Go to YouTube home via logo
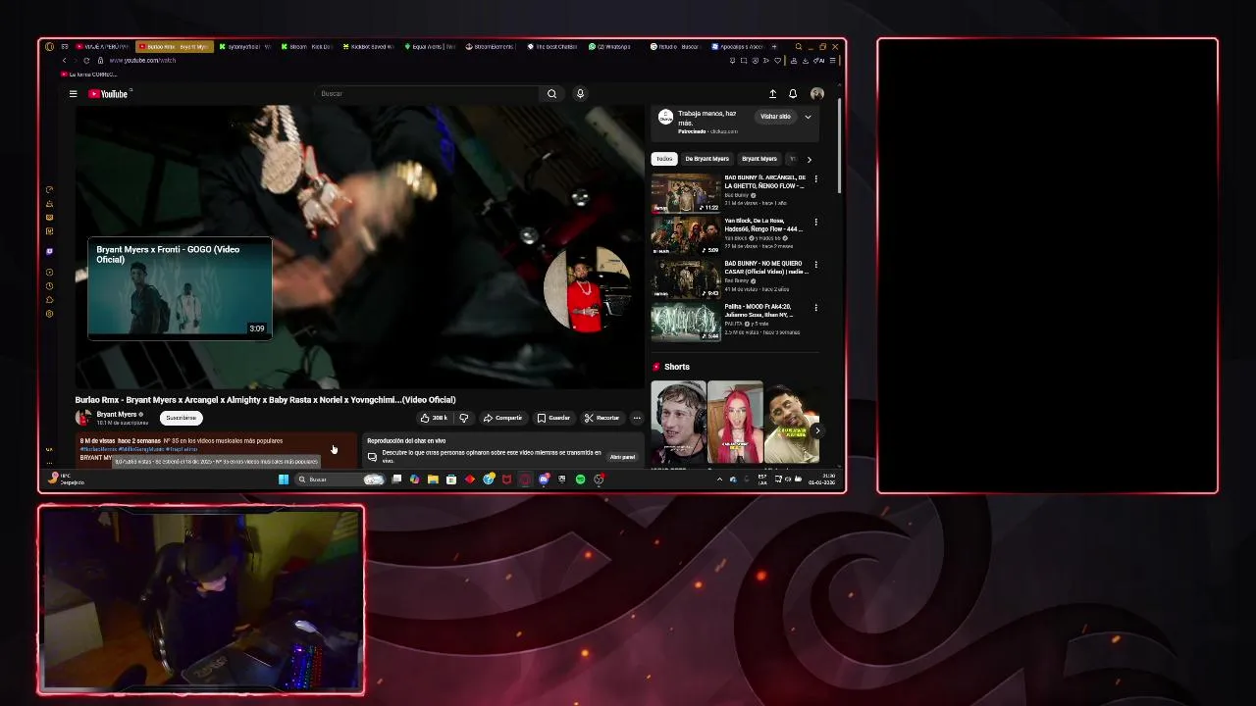Viewport: 1256px width, 706px height. [x=108, y=94]
